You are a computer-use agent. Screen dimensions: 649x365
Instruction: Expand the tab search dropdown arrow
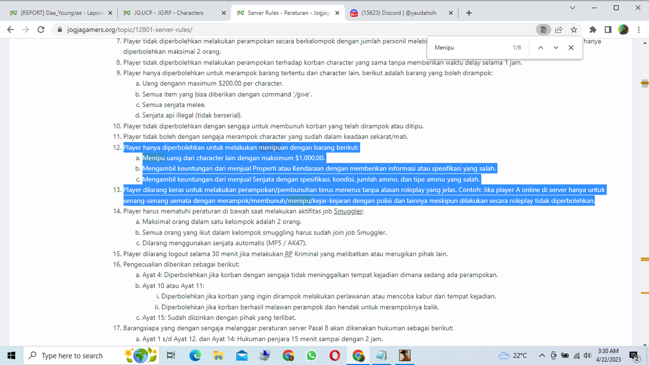tap(573, 8)
